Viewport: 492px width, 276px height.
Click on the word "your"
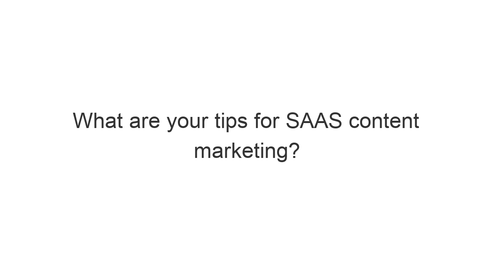pos(188,122)
